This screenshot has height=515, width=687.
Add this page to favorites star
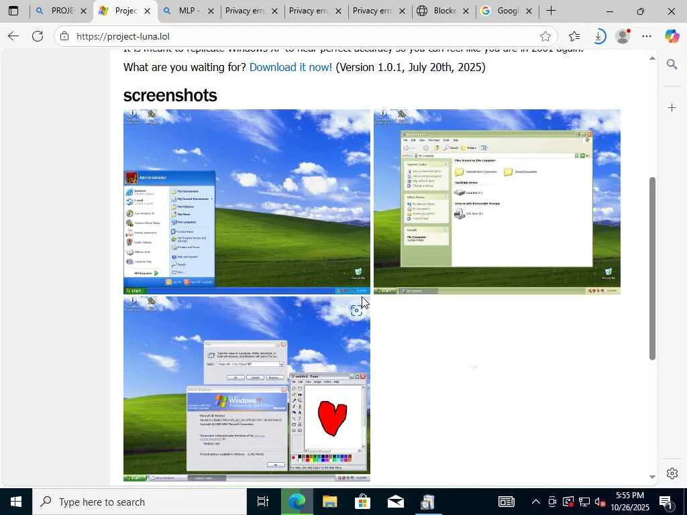(x=545, y=36)
